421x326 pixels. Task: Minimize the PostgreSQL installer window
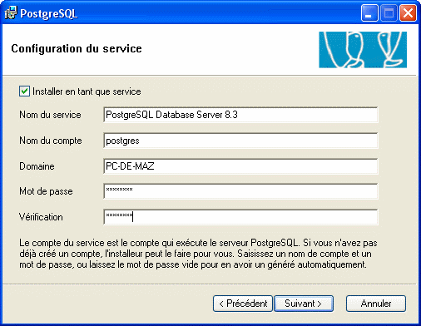pos(369,13)
